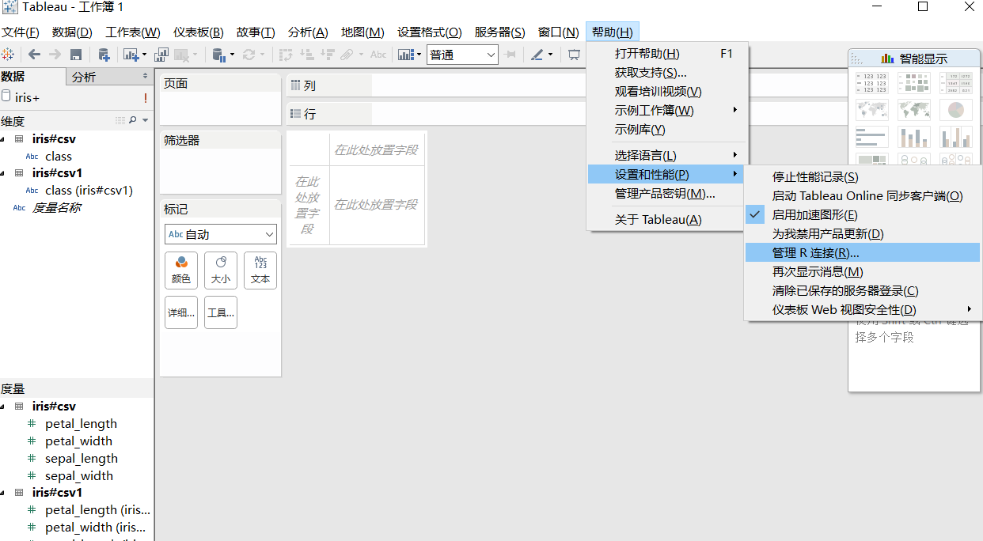Viewport: 983px width, 541px height.
Task: Open the 普通 fit dropdown in toolbar
Action: pyautogui.click(x=462, y=55)
